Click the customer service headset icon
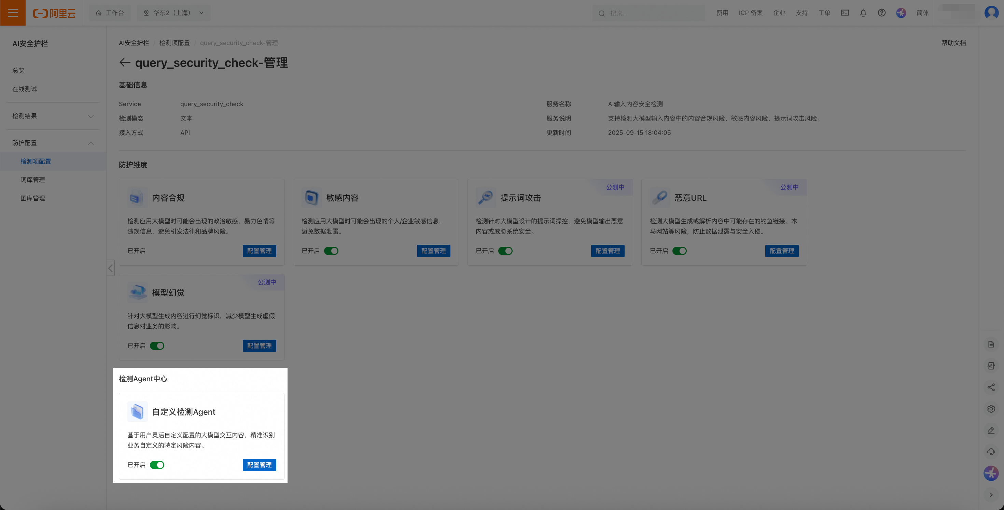Viewport: 1004px width, 510px height. click(x=991, y=452)
